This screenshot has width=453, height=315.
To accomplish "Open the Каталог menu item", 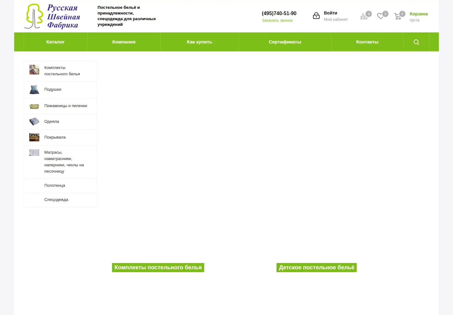I will click(55, 42).
